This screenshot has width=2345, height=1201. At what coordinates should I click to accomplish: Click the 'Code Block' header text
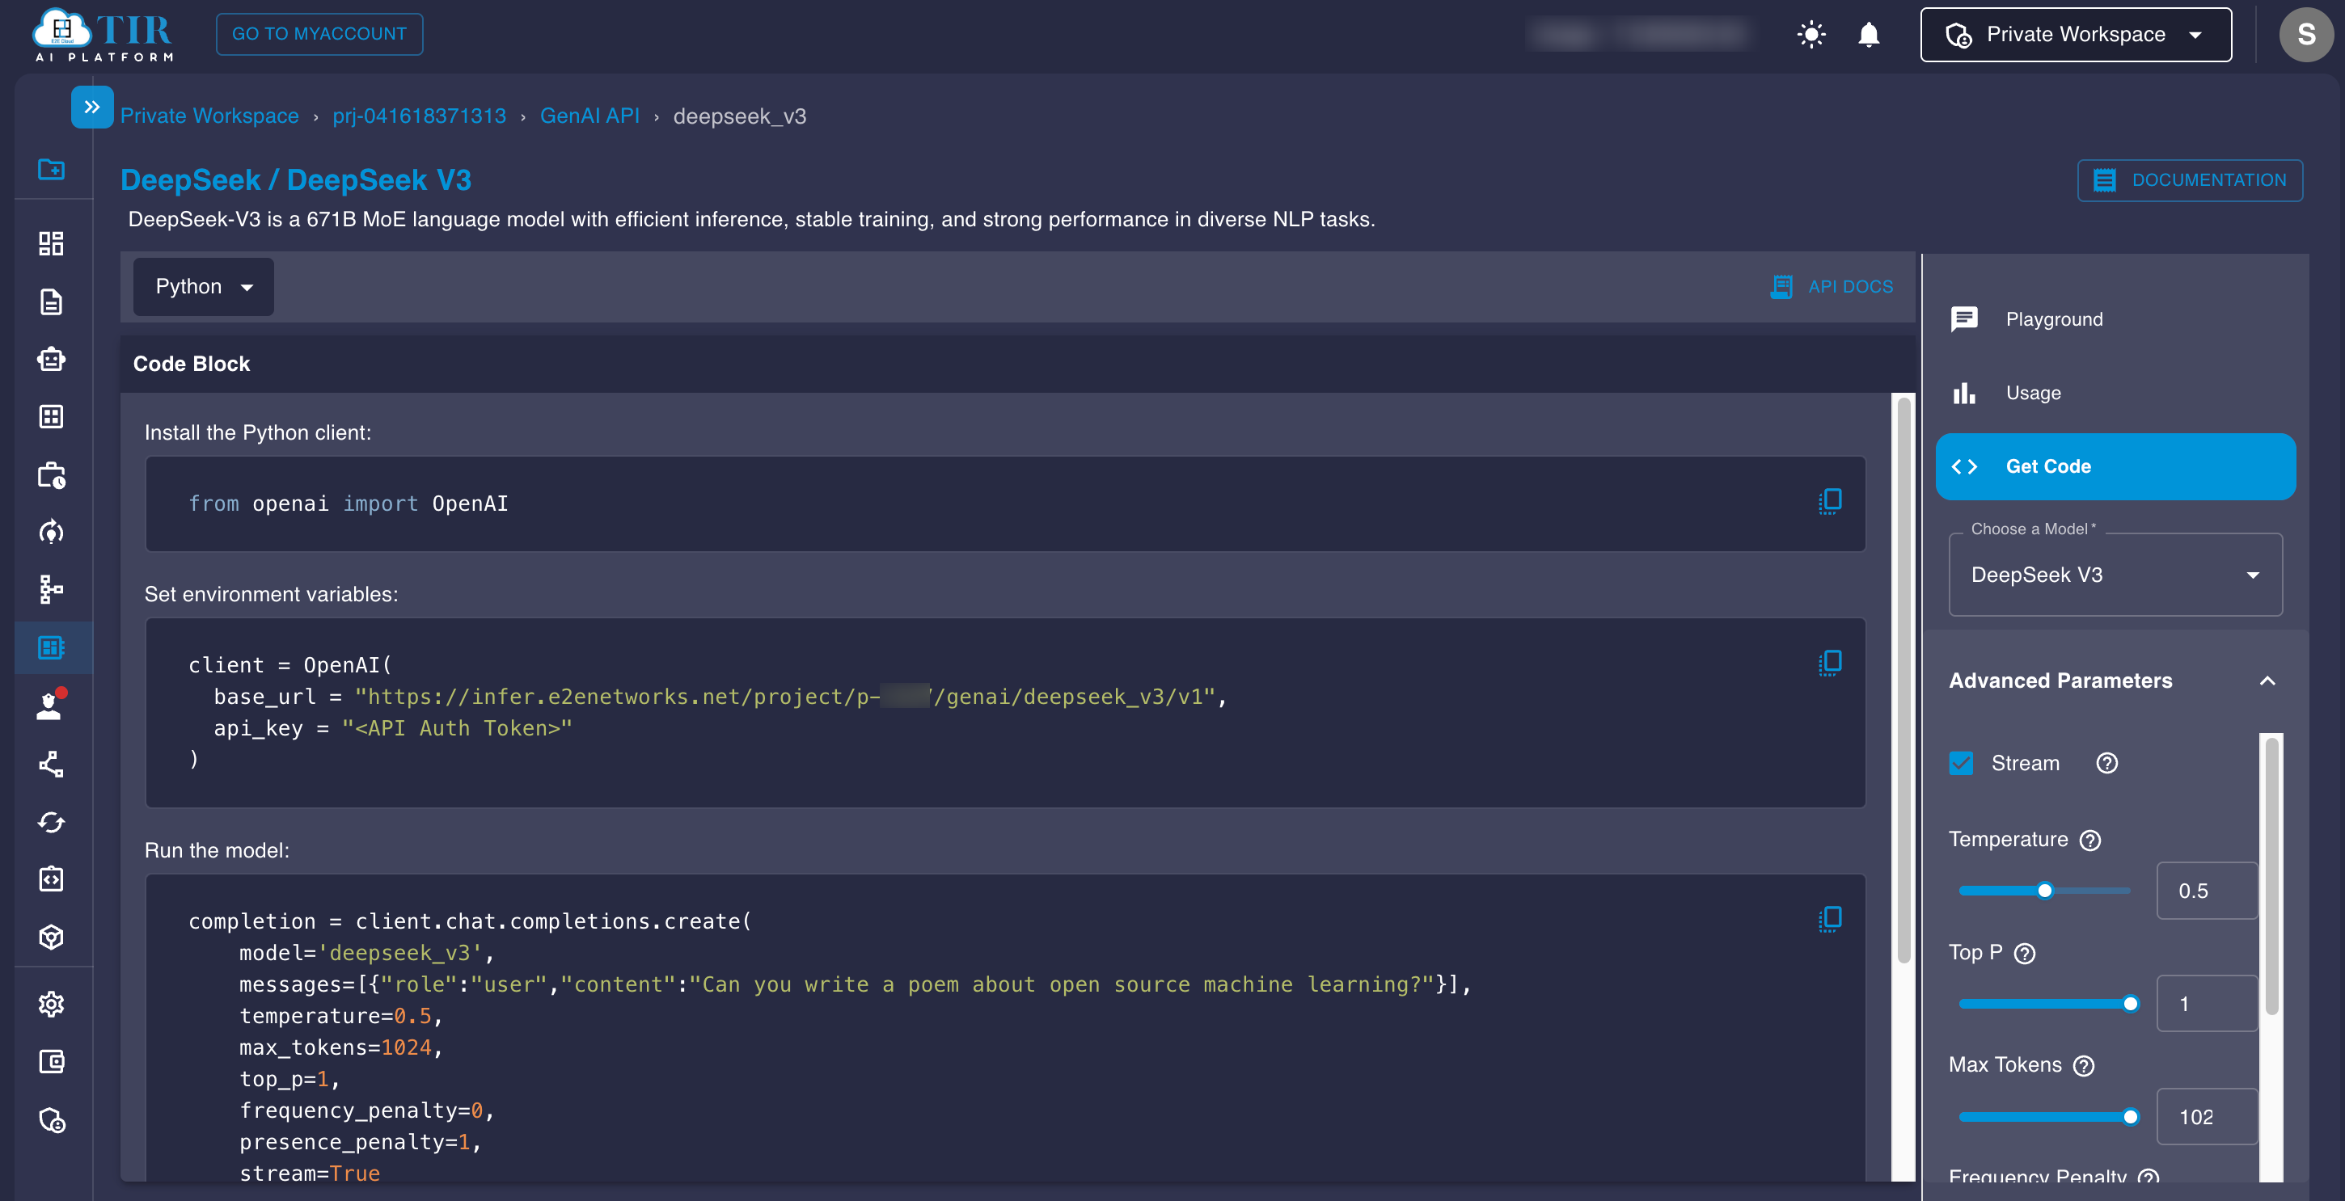click(x=191, y=364)
